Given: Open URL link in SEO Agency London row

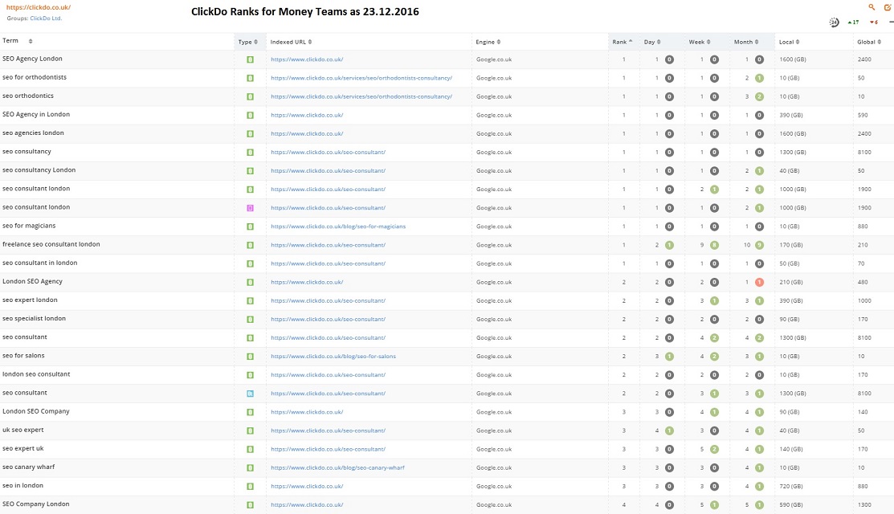Looking at the screenshot, I should click(x=307, y=59).
